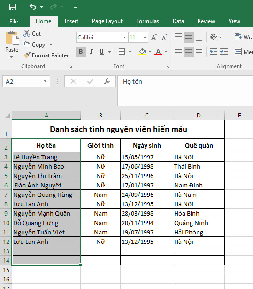The image size is (253, 289).
Task: Expand the Name Box A2 dropdown
Action: point(46,81)
